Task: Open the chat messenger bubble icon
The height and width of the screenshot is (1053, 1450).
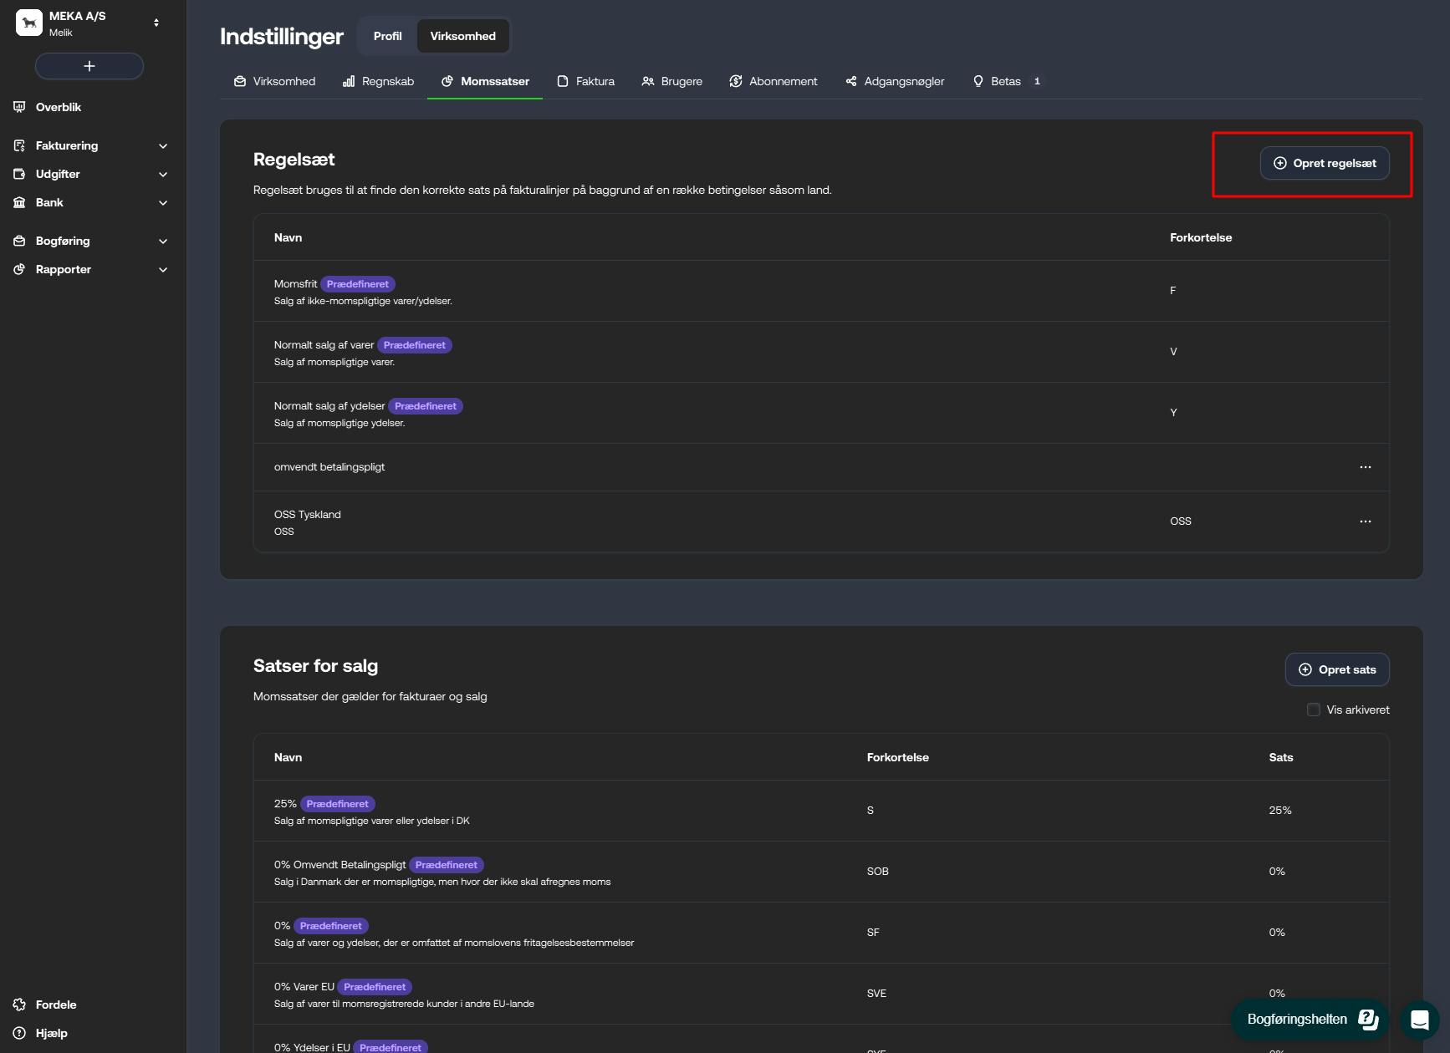Action: pos(1419,1019)
